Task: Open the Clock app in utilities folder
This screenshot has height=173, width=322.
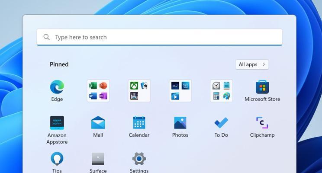Action: coord(216,86)
